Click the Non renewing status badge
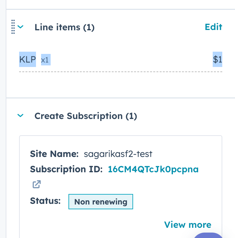Image resolution: width=235 pixels, height=238 pixels. (101, 202)
